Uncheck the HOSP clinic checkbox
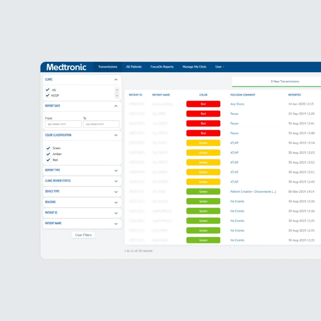The width and height of the screenshot is (321, 321). (x=48, y=95)
